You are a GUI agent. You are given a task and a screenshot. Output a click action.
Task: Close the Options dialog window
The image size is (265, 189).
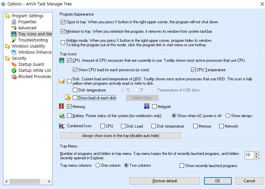[262, 4]
